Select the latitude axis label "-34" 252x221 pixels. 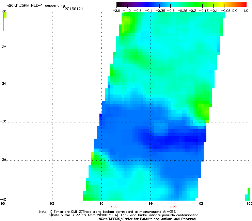click(x=3, y=84)
